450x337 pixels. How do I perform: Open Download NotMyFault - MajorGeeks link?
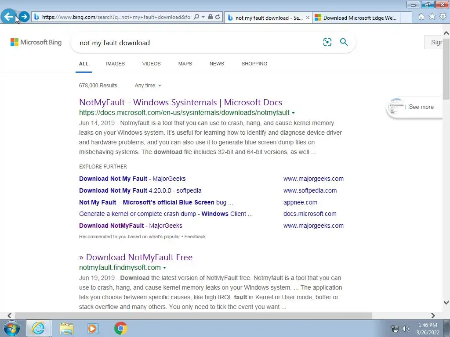point(131,226)
